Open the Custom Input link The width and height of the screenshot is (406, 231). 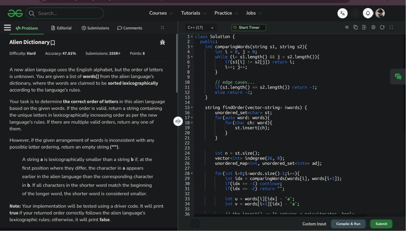click(x=314, y=224)
